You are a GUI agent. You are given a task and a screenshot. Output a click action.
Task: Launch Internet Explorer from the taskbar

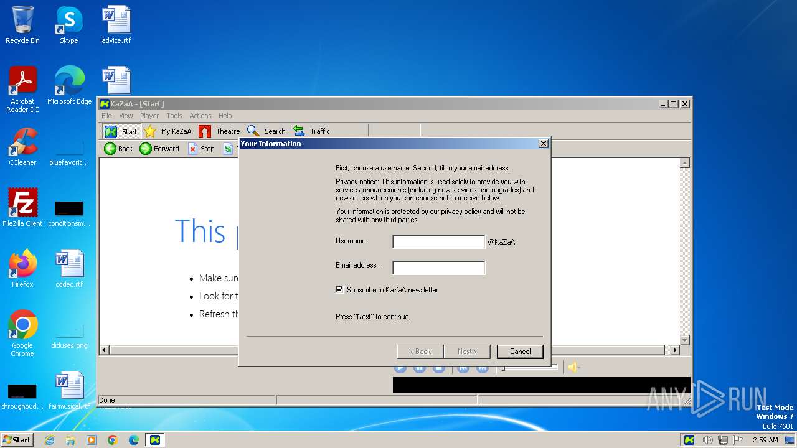point(49,440)
